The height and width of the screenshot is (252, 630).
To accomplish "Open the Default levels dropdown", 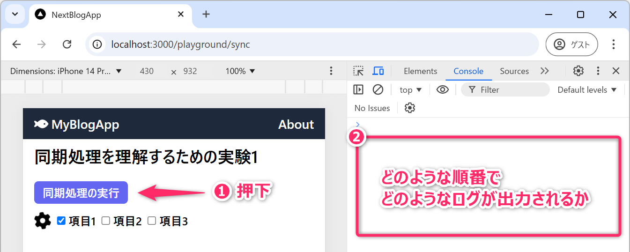I will coord(587,90).
